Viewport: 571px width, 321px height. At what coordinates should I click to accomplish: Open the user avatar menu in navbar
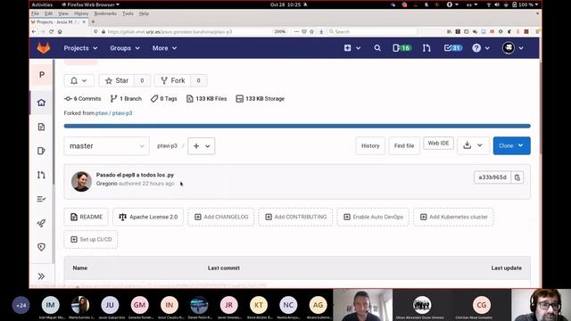512,48
